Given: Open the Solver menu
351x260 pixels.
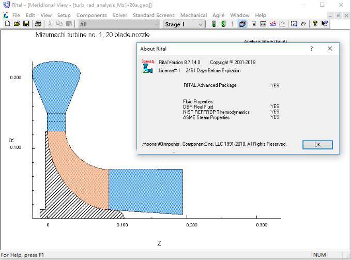Looking at the screenshot, I should pos(120,15).
